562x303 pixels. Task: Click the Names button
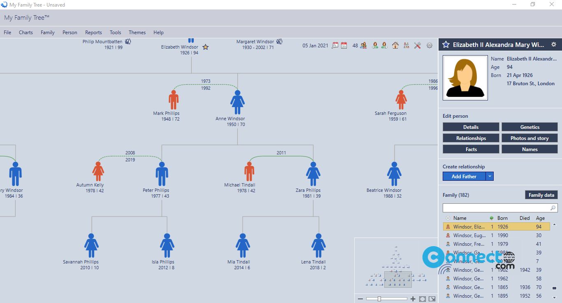pyautogui.click(x=529, y=149)
